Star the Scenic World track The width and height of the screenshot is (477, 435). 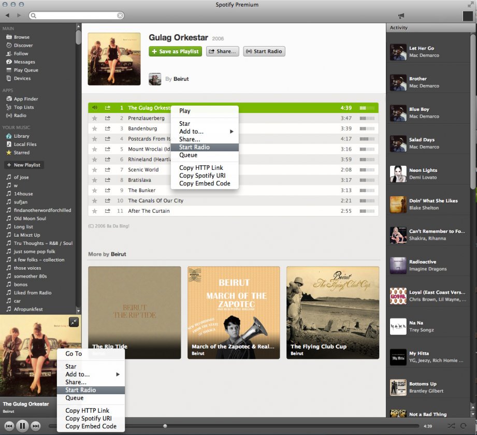click(95, 169)
